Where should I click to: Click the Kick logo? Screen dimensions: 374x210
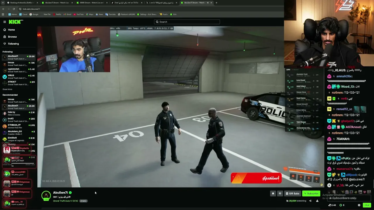[x=16, y=22]
